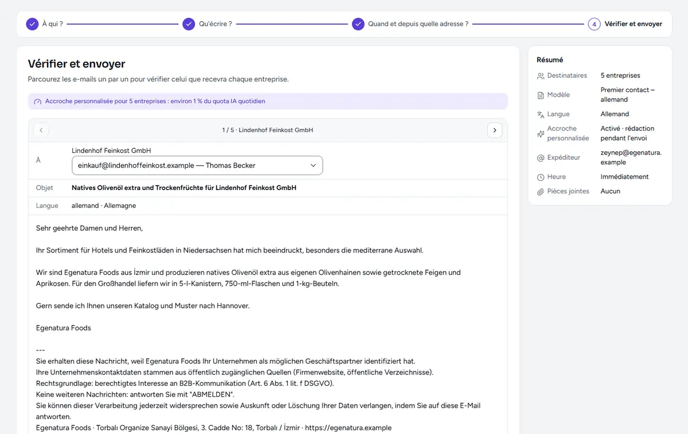
Task: Click the Modèle document icon
Action: 540,95
